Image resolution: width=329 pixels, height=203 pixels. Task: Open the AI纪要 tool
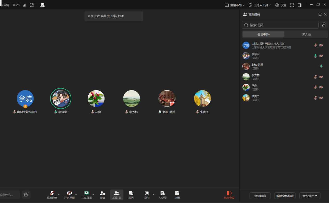[163, 195]
